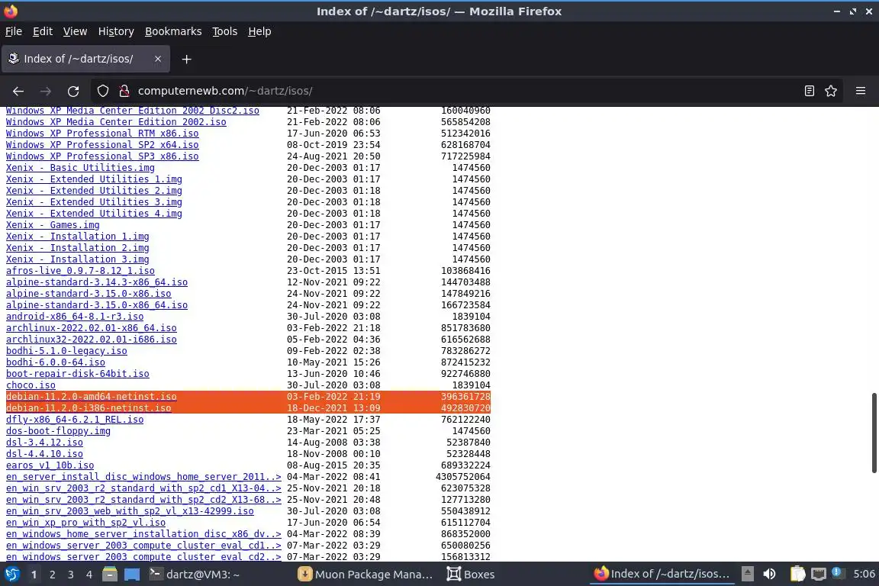Show site security lock information
Screen dimensions: 879x586
pyautogui.click(x=124, y=91)
